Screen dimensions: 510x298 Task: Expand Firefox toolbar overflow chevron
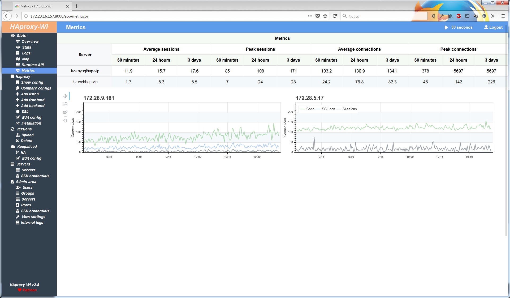pyautogui.click(x=493, y=16)
